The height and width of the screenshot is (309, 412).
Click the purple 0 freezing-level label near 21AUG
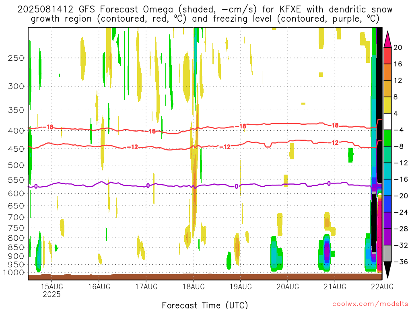[329, 183]
